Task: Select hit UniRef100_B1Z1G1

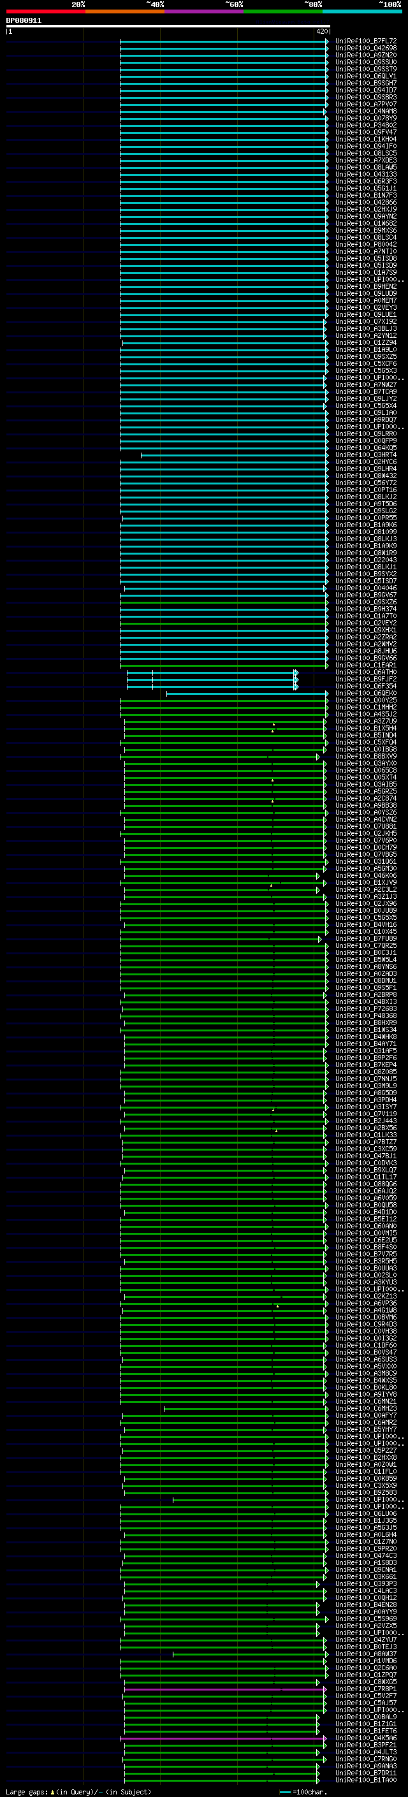Action: 366,1724
